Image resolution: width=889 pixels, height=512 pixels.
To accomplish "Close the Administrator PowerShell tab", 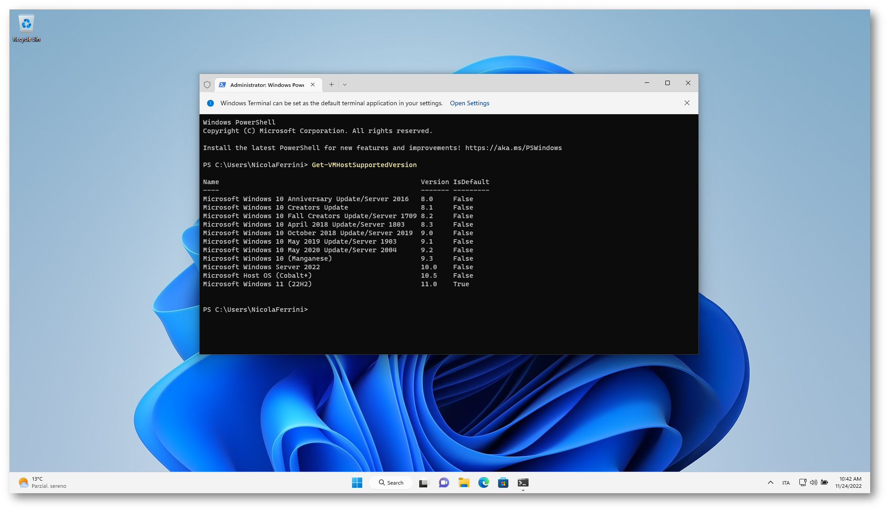I will pyautogui.click(x=313, y=85).
